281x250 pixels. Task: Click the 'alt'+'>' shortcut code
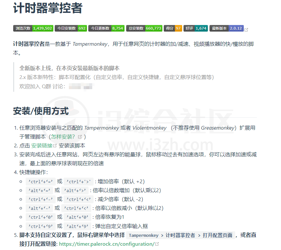pyautogui.click(x=75, y=190)
